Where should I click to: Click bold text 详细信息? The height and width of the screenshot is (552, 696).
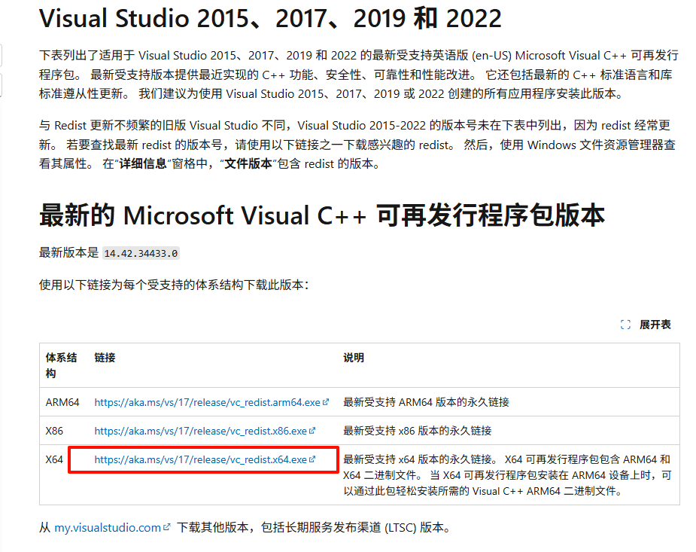[x=143, y=164]
